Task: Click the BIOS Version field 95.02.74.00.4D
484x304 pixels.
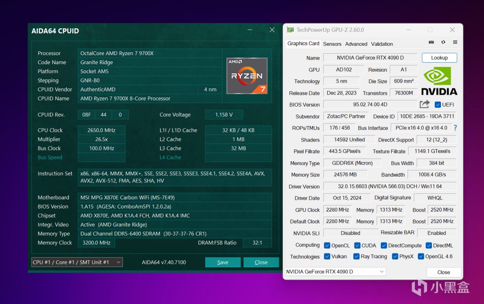Action: (x=370, y=105)
